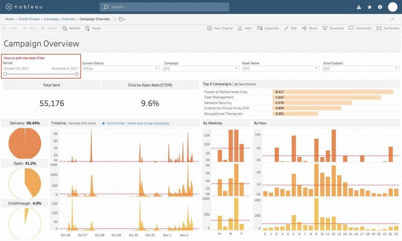The height and width of the screenshot is (241, 402).
Task: Open the Email Subject dropdown
Action: [x=361, y=68]
